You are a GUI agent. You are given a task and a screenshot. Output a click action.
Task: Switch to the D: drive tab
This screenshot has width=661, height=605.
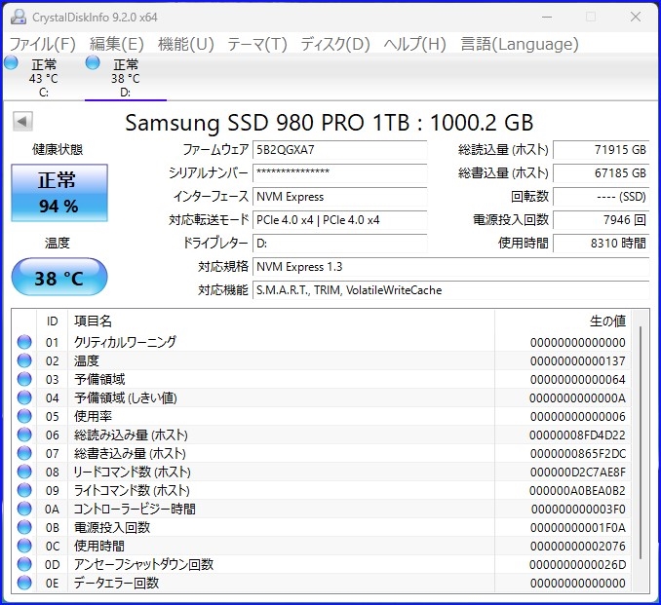(x=125, y=78)
